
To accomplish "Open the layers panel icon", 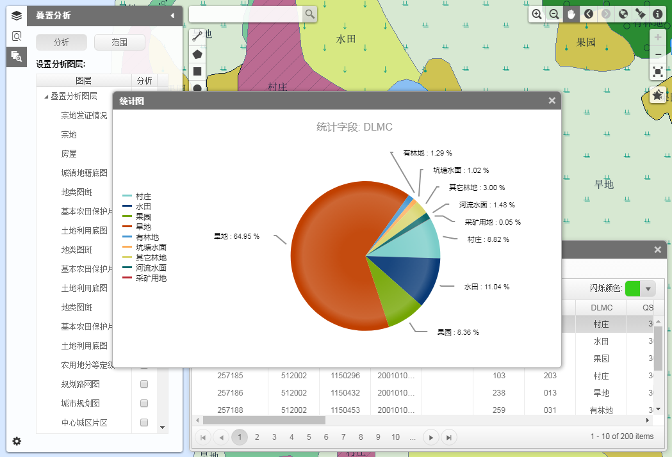I will tap(16, 16).
